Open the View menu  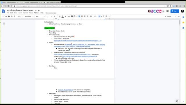(x=16, y=13)
